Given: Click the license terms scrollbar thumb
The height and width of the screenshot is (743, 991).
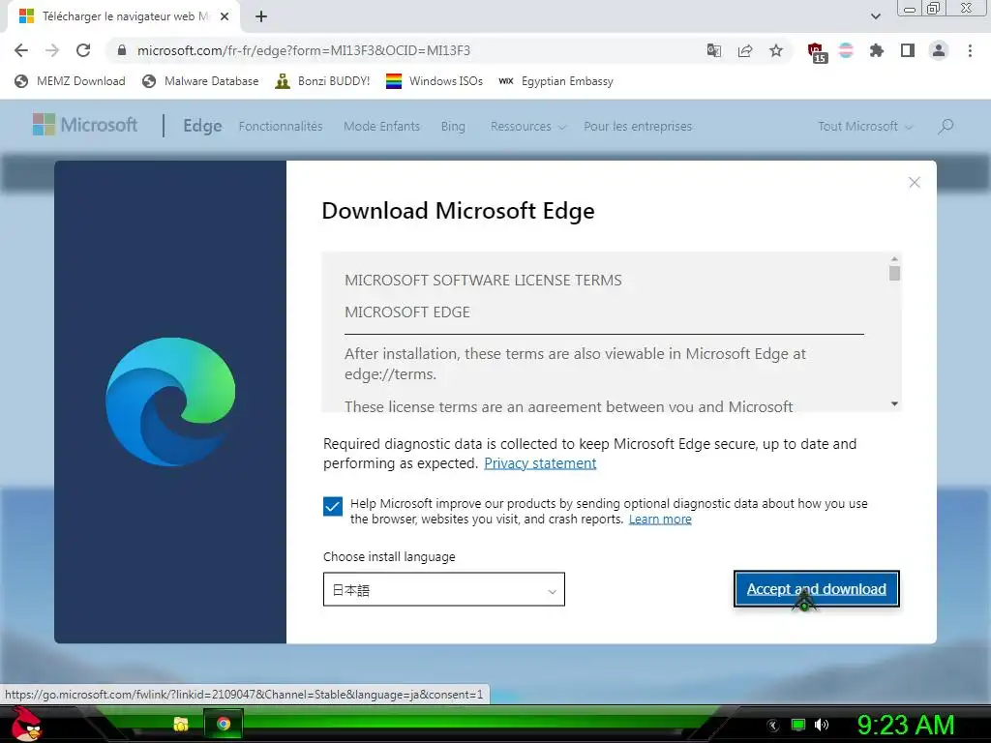Looking at the screenshot, I should [894, 273].
